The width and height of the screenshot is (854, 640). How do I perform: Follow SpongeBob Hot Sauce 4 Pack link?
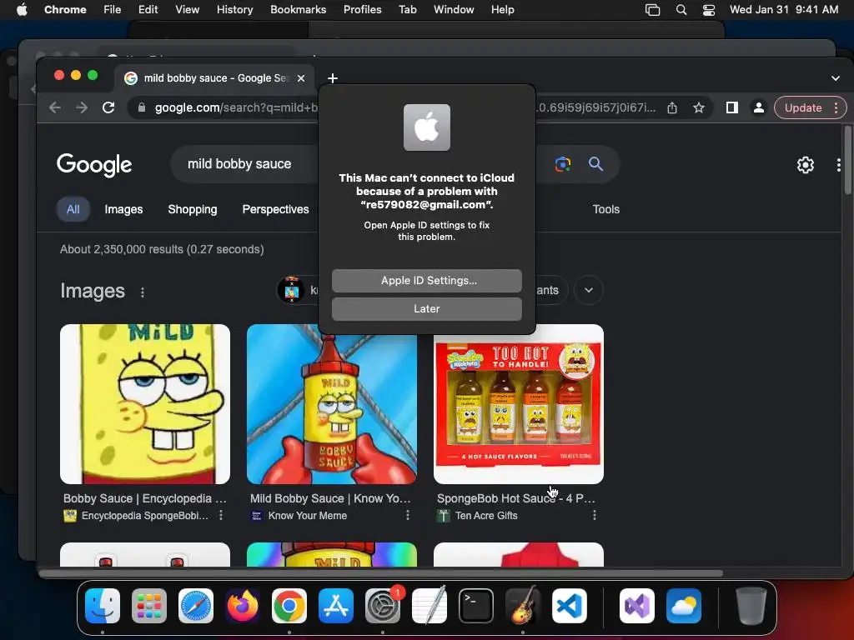516,498
